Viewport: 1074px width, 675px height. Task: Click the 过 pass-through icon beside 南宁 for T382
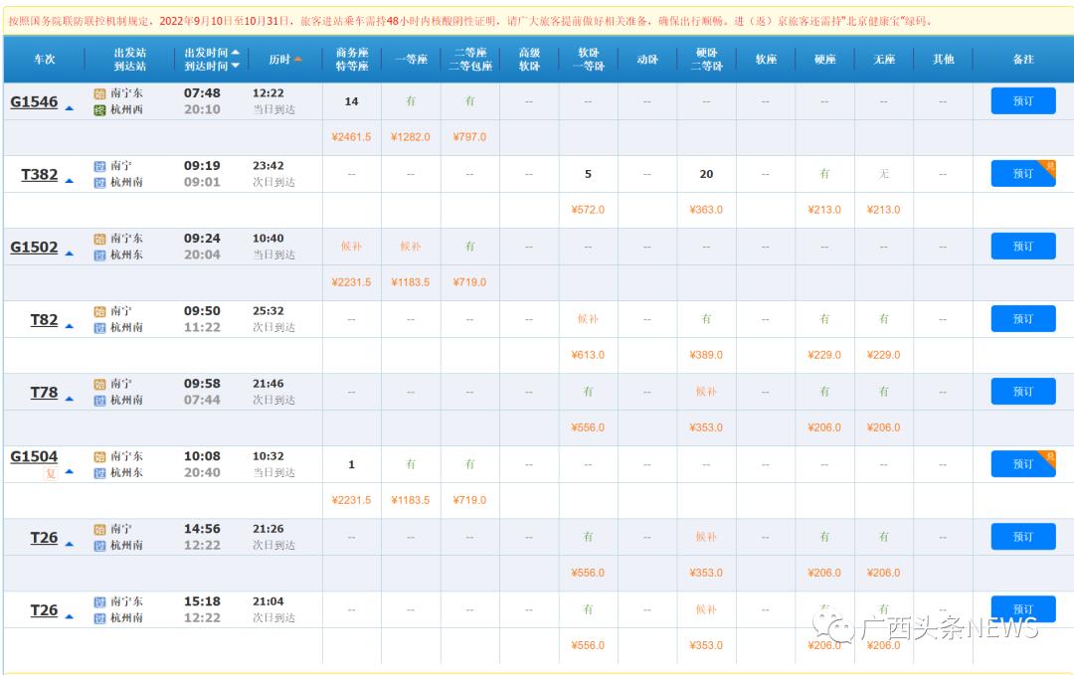click(98, 166)
